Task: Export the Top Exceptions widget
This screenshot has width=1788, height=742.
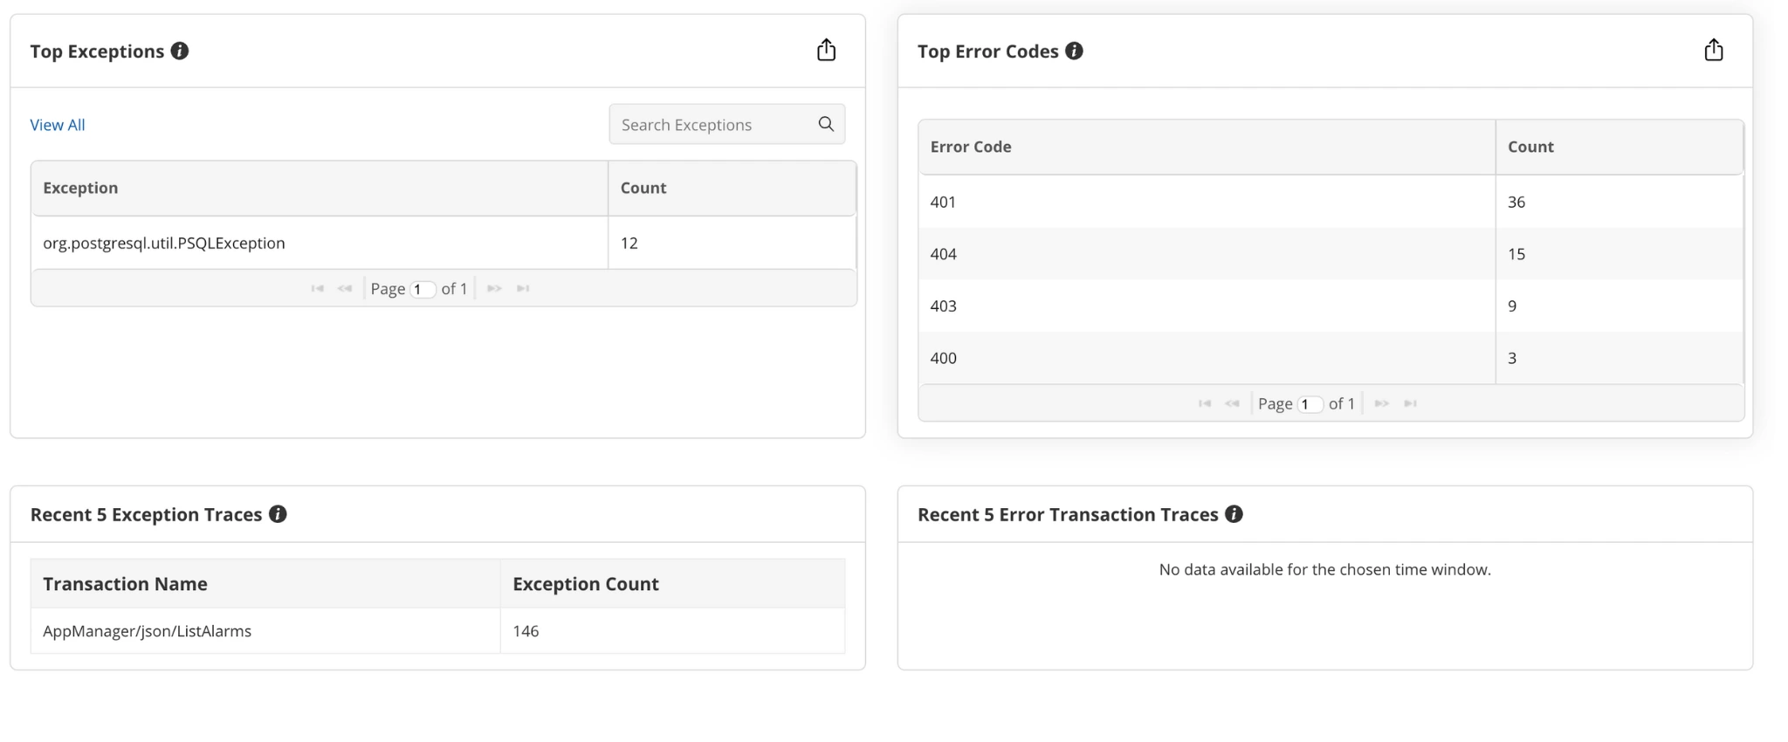Action: (826, 51)
